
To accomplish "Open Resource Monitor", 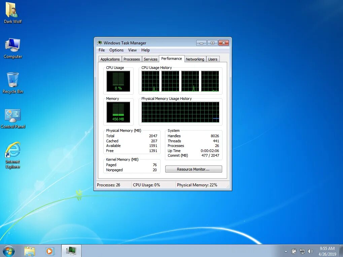I will click(x=194, y=169).
